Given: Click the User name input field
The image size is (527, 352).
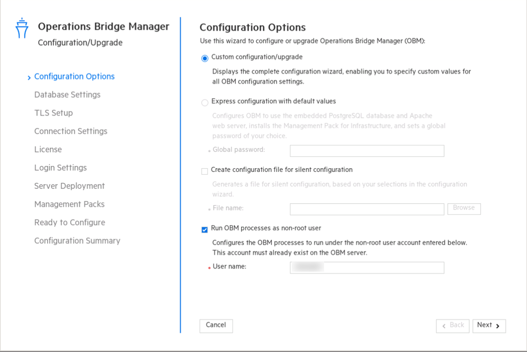Looking at the screenshot, I should (x=367, y=268).
